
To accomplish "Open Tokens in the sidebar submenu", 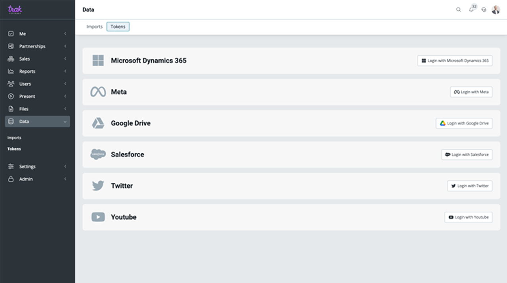I will coord(14,149).
